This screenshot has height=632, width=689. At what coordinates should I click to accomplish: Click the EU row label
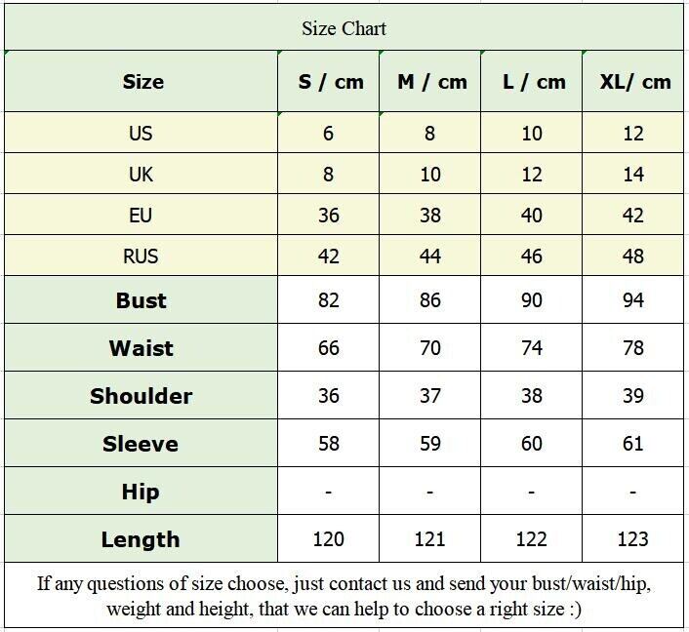(141, 216)
